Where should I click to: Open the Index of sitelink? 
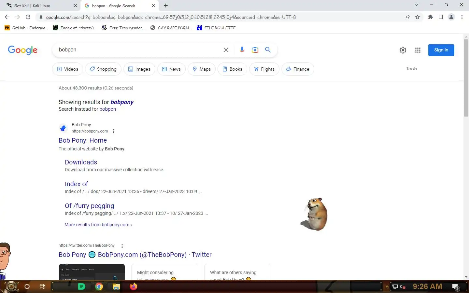[x=76, y=184]
